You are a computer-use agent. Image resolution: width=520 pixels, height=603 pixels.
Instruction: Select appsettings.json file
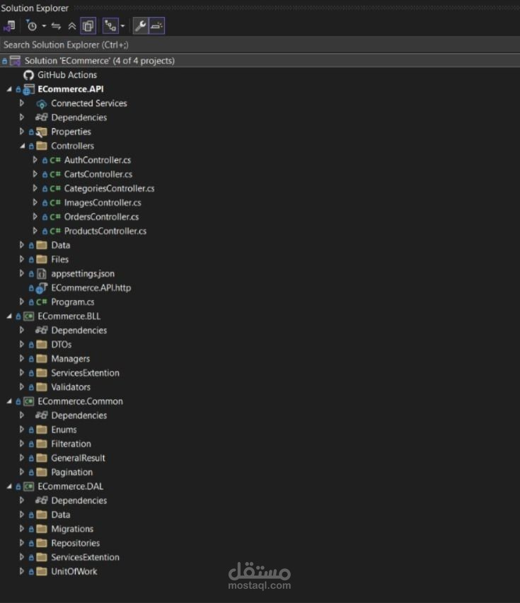[x=83, y=273]
